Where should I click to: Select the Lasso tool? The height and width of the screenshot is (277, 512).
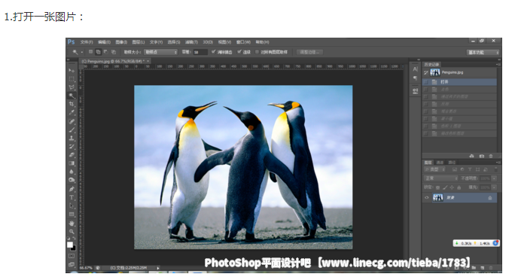click(x=72, y=87)
